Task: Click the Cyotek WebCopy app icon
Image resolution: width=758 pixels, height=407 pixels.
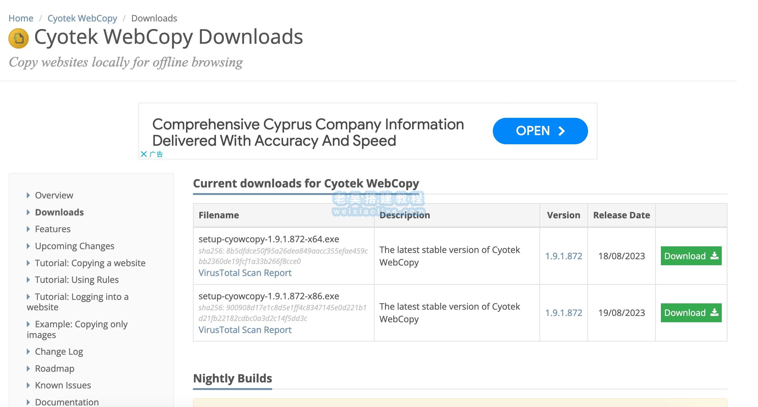Action: click(x=18, y=38)
